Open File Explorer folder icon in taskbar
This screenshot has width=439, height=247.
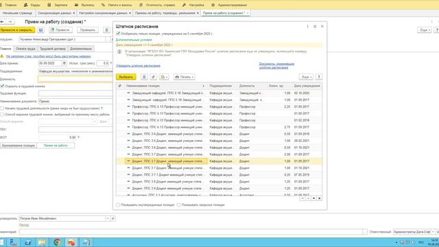click(x=43, y=242)
